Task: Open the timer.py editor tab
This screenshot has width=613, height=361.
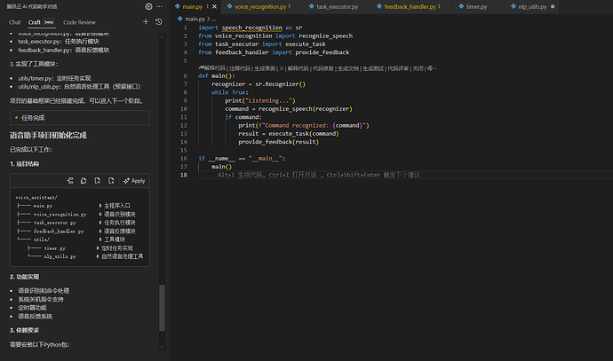Action: point(476,6)
